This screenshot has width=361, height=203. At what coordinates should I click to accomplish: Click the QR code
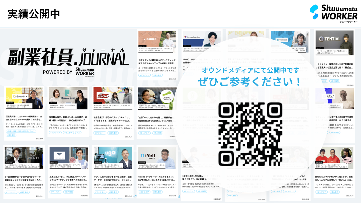point(250,134)
